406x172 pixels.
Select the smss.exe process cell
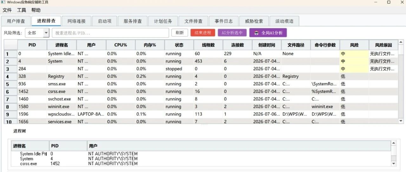(x=62, y=84)
